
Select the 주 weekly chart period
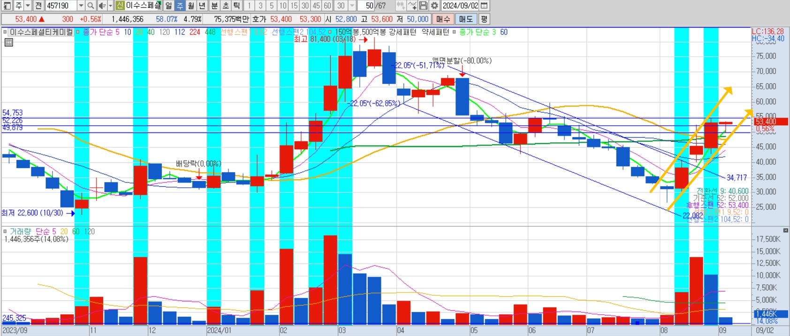click(x=180, y=6)
